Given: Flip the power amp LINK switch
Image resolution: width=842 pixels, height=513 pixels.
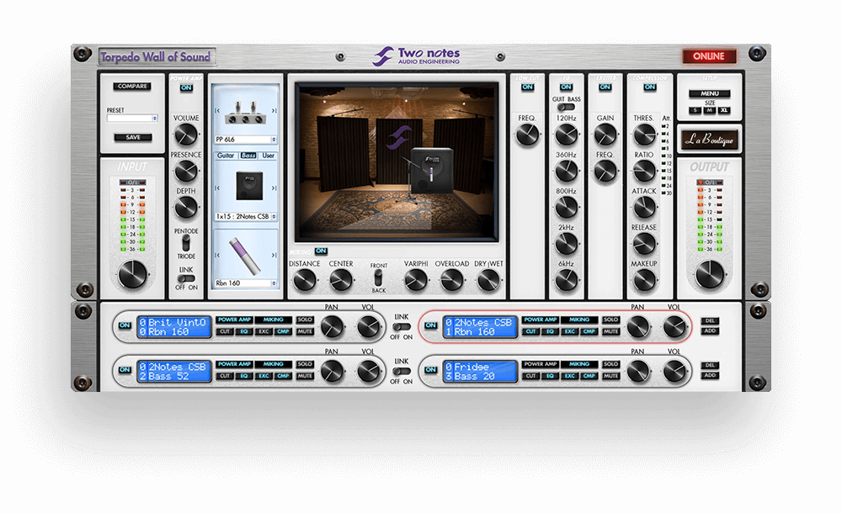Looking at the screenshot, I should (x=186, y=278).
